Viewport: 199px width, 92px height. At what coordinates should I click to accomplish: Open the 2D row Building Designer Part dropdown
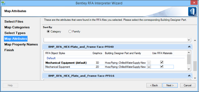tap(149, 67)
